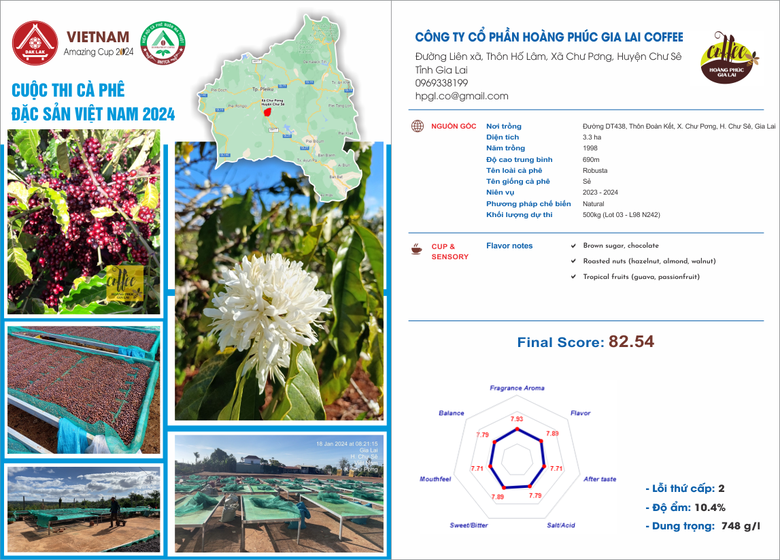Viewport: 780px width, 560px height.
Task: Click the Năm trồng label
Action: click(x=505, y=148)
